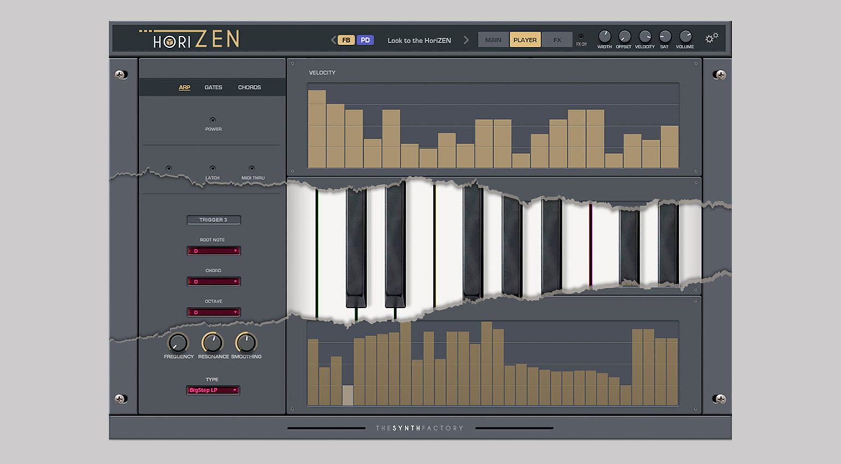
Task: Go to the previous preset arrow
Action: point(333,40)
